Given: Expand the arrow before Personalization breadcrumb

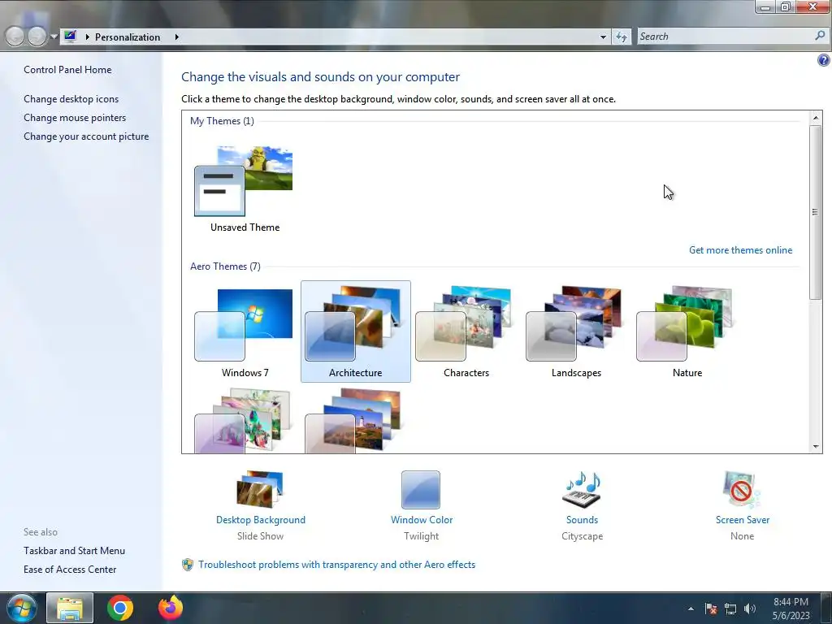Looking at the screenshot, I should click(x=88, y=37).
